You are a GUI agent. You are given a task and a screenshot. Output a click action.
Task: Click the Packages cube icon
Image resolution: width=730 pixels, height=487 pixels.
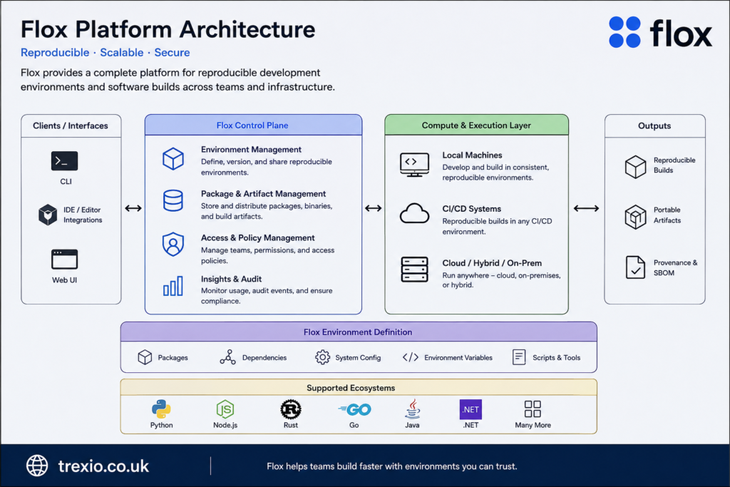click(x=145, y=357)
